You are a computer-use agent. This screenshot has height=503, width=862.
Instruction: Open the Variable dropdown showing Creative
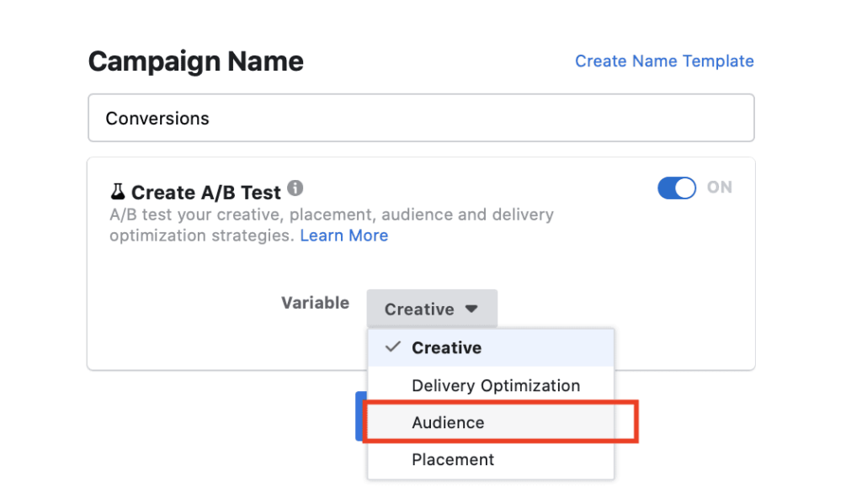pos(432,308)
